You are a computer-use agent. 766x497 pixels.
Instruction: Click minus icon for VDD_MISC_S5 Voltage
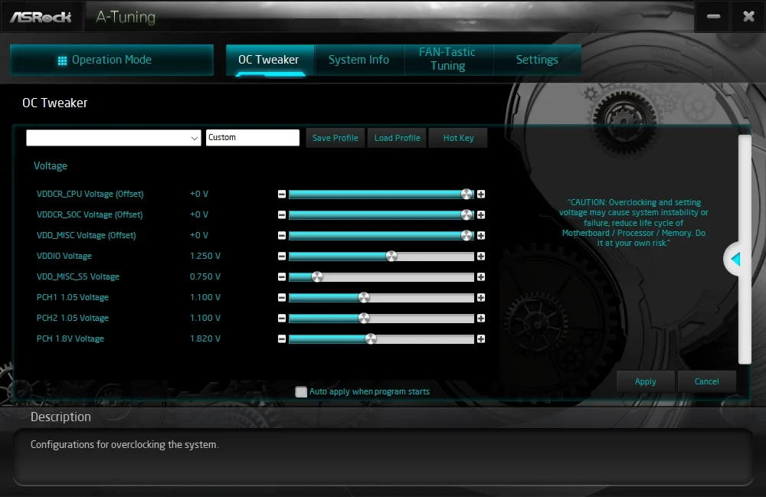click(x=282, y=276)
